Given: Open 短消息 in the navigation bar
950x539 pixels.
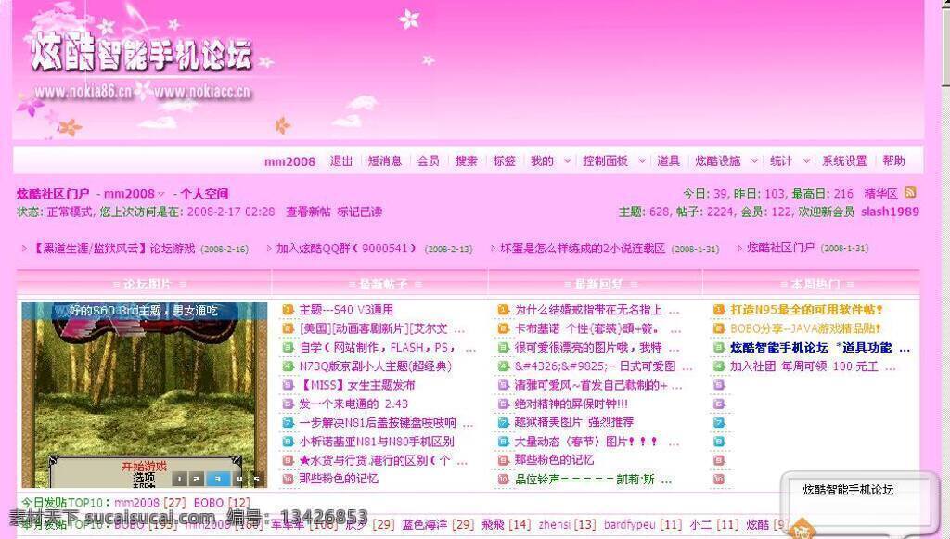Looking at the screenshot, I should 385,161.
